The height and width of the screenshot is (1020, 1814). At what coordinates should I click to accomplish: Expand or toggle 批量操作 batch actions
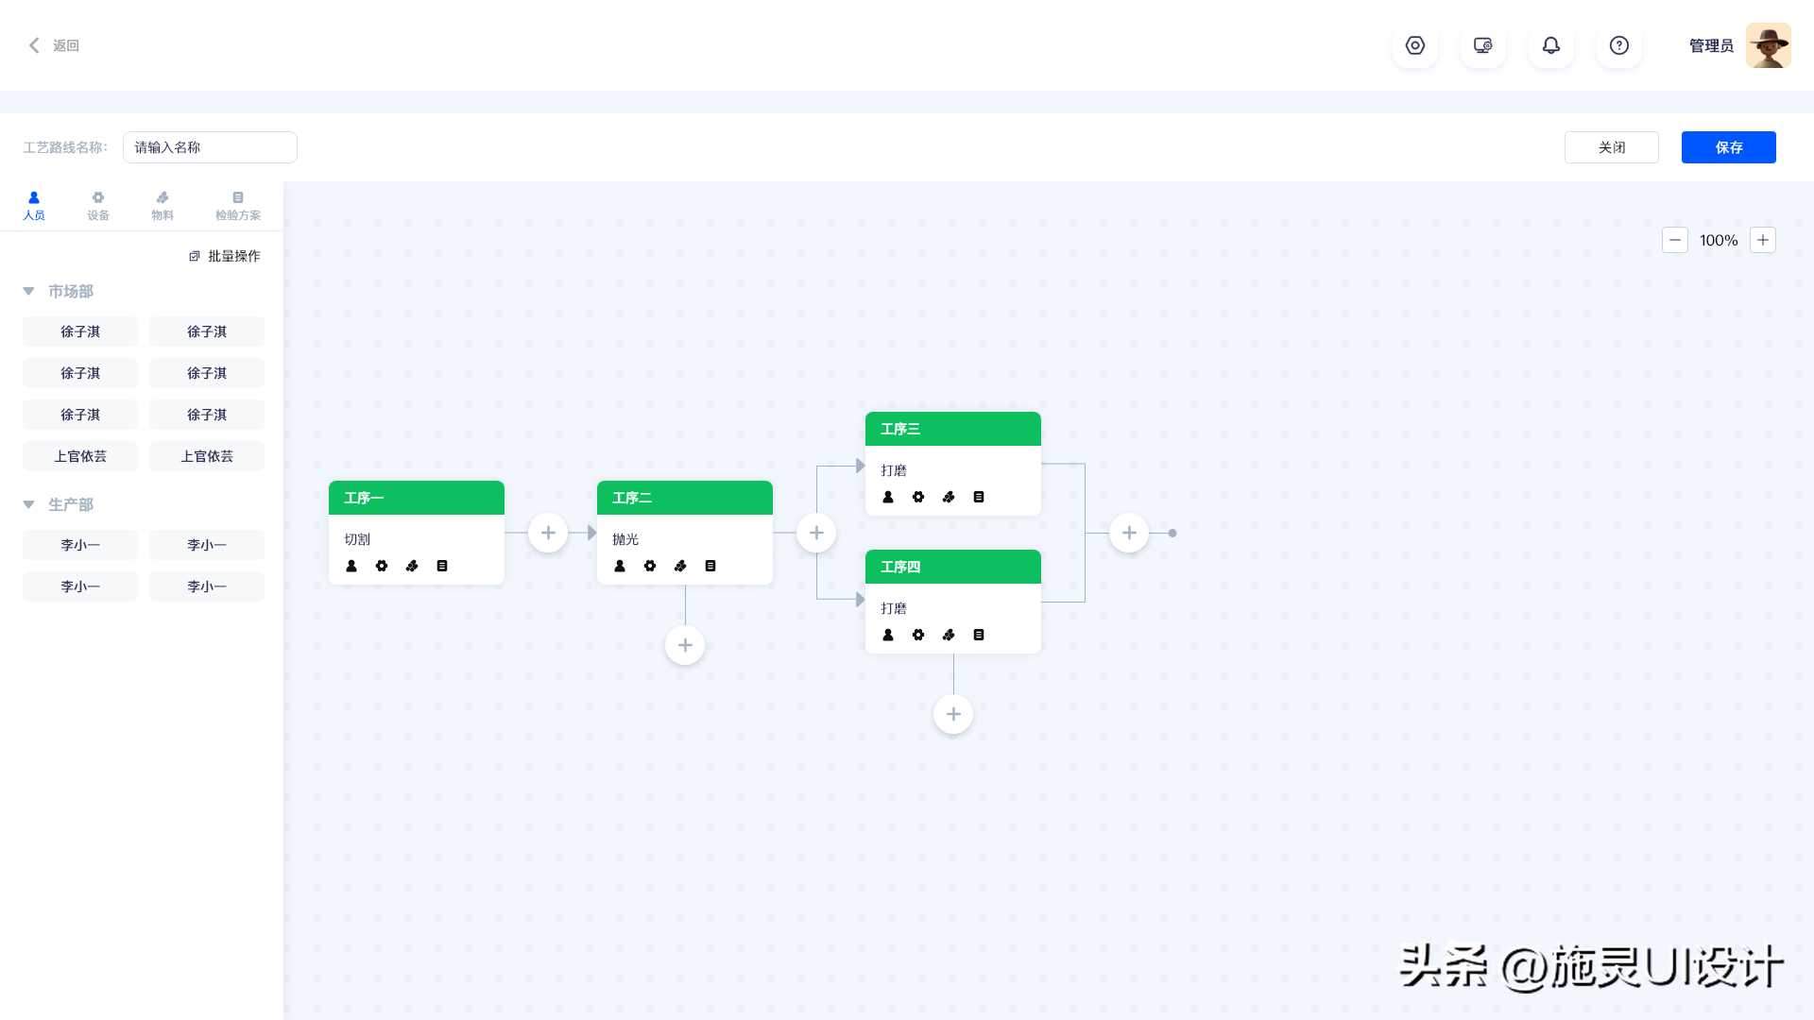coord(224,255)
